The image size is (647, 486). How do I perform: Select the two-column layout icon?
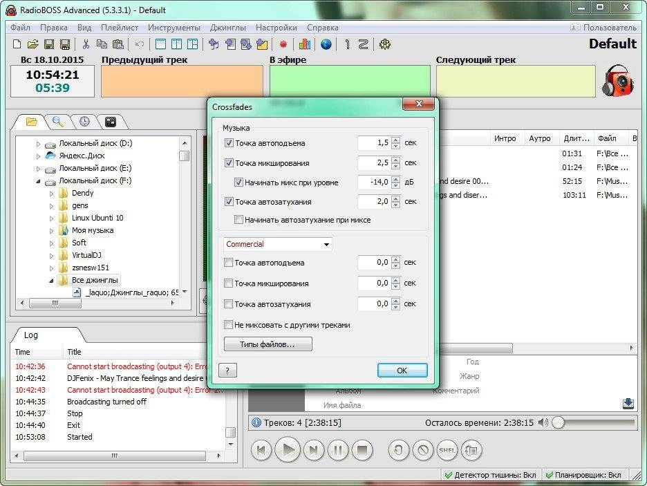[x=176, y=44]
